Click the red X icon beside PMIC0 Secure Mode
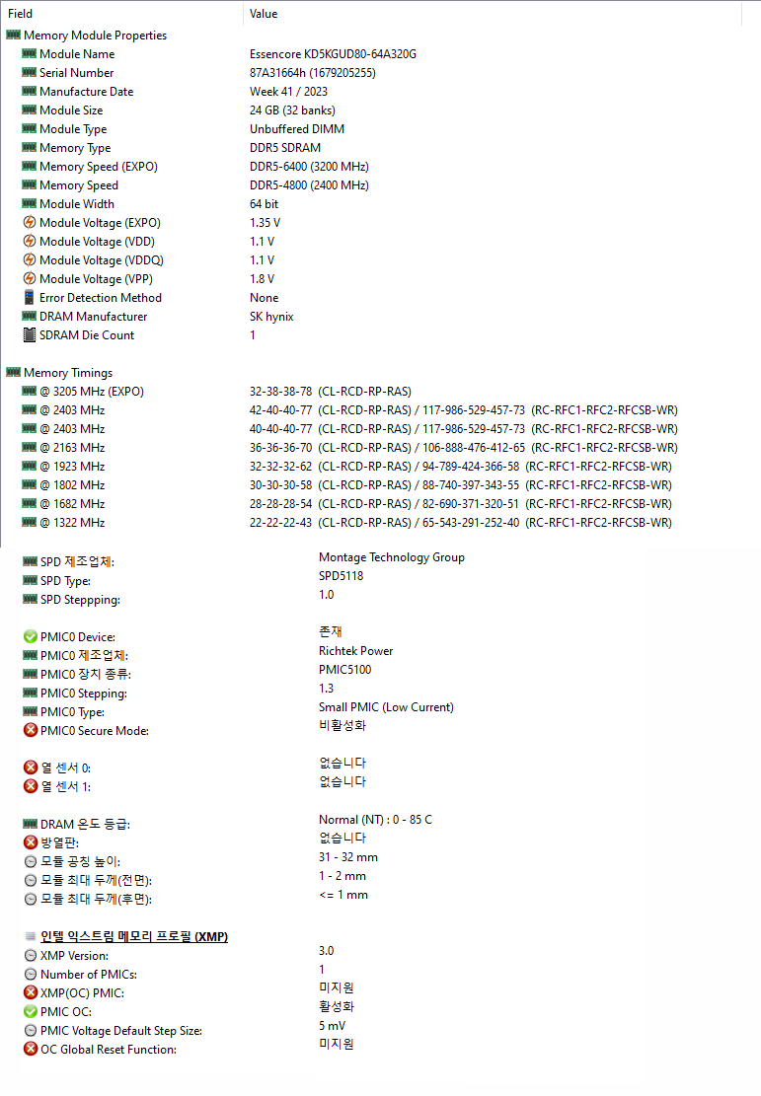The width and height of the screenshot is (761, 1096). pos(30,730)
